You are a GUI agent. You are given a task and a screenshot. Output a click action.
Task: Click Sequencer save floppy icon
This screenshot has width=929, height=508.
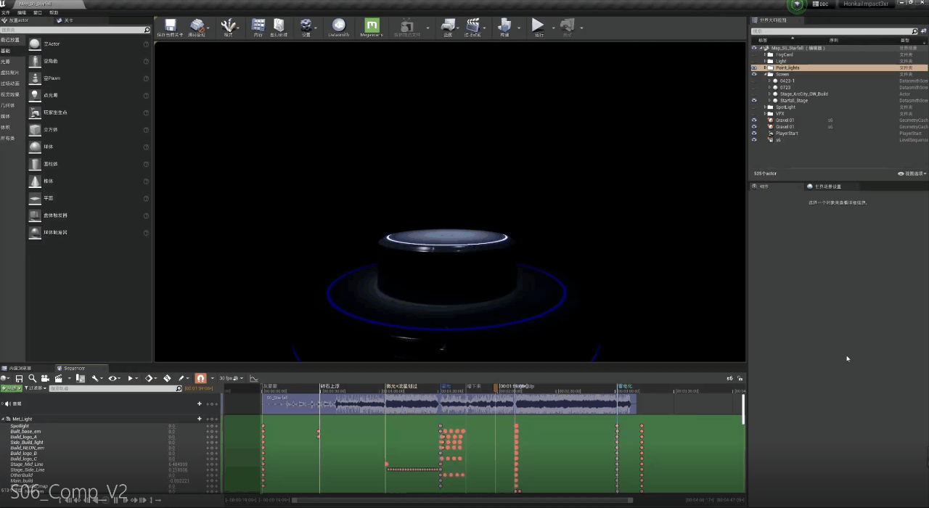tap(20, 378)
